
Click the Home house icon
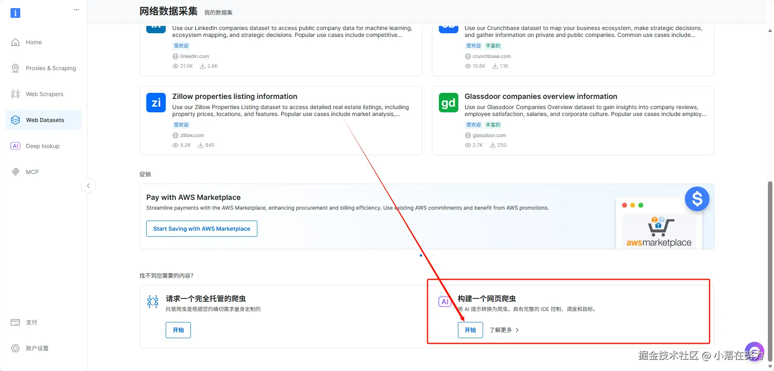(x=15, y=42)
